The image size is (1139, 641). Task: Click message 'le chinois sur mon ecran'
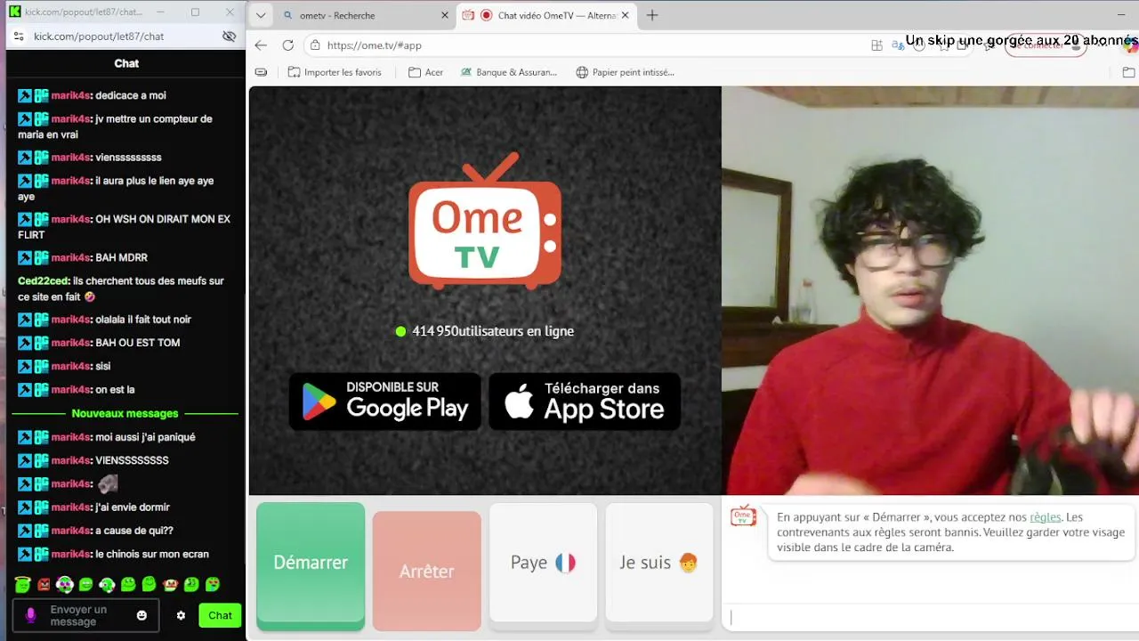click(x=152, y=554)
